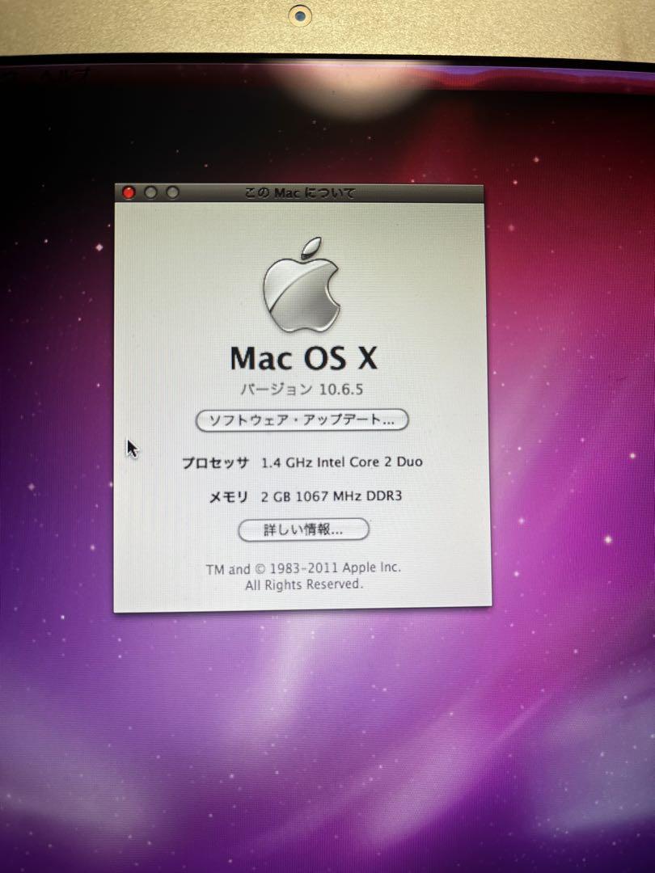Open ソフトウェア・アップデート button
The width and height of the screenshot is (655, 873).
click(x=302, y=420)
